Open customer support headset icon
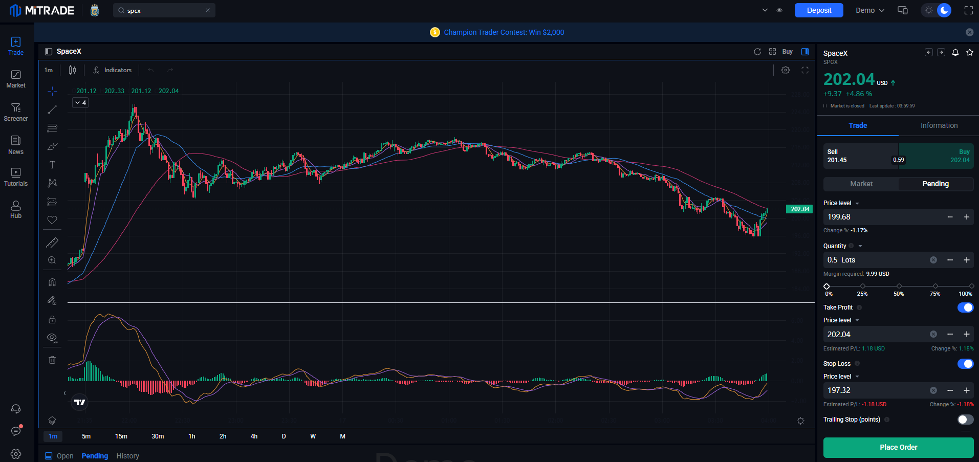The image size is (979, 462). coord(16,409)
